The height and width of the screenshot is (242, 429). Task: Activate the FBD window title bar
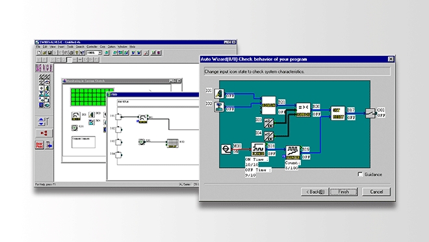(x=153, y=94)
